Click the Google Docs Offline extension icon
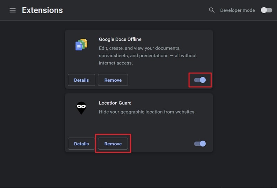The width and height of the screenshot is (277, 188). tap(81, 45)
